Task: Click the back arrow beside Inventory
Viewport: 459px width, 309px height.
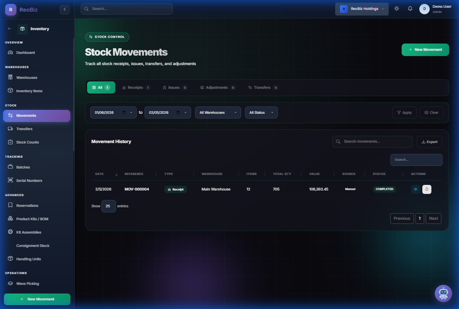Action: 10,29
